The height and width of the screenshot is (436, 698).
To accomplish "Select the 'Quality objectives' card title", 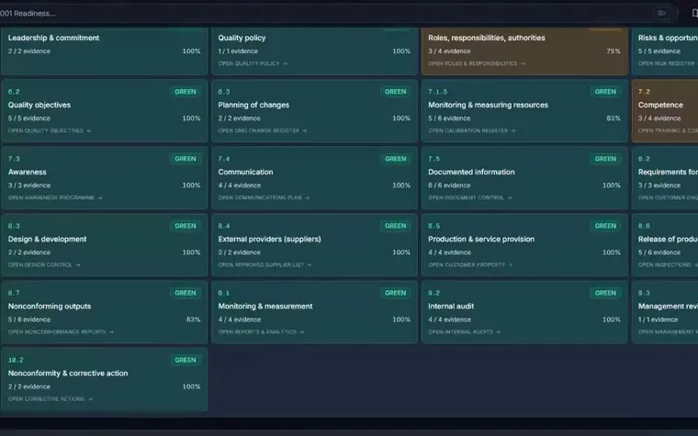I will (x=39, y=105).
